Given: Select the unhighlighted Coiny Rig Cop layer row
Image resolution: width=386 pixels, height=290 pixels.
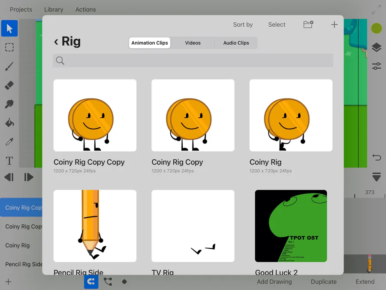Looking at the screenshot, I should coord(21,226).
